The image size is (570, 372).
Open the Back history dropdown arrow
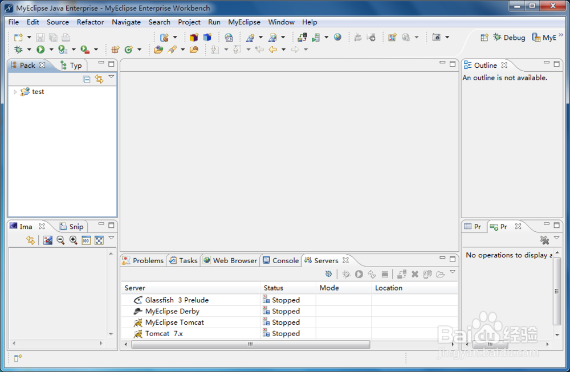pyautogui.click(x=283, y=50)
